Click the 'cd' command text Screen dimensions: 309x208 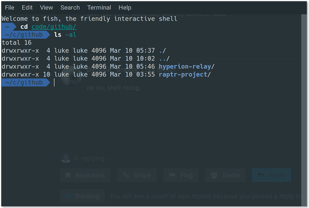tap(24, 26)
